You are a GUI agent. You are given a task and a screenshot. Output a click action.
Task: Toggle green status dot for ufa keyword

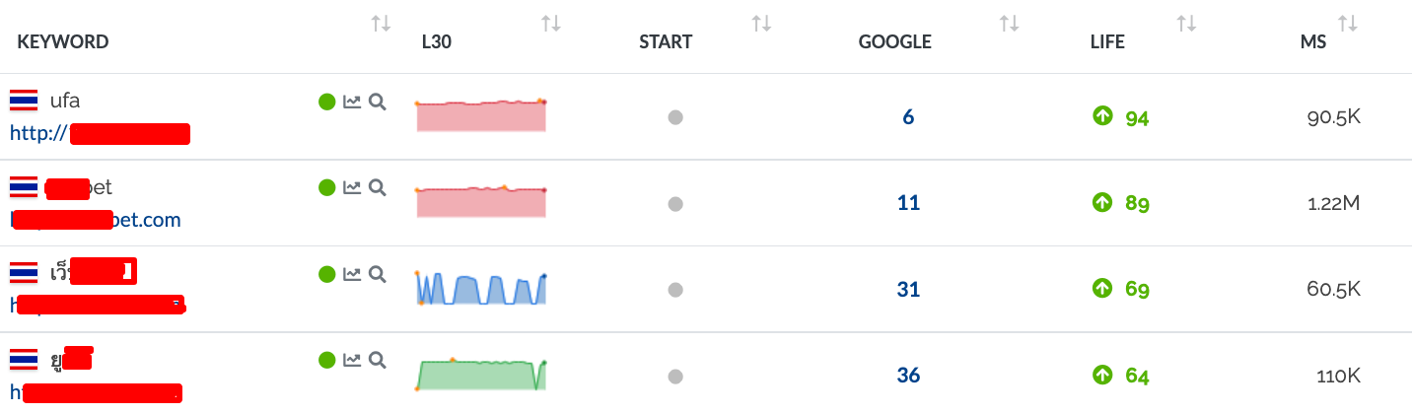click(x=327, y=102)
